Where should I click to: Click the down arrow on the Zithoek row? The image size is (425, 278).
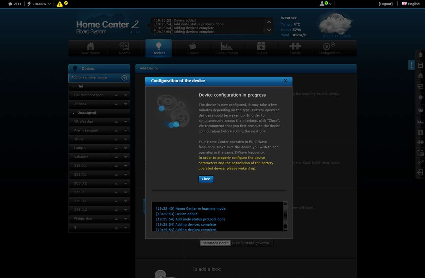point(126,104)
